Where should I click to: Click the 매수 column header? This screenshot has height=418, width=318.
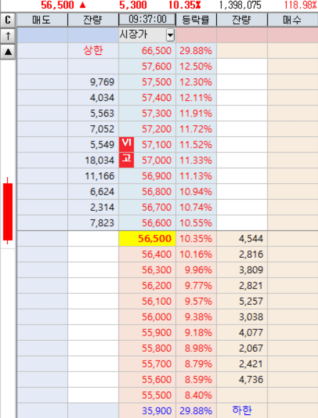[292, 20]
